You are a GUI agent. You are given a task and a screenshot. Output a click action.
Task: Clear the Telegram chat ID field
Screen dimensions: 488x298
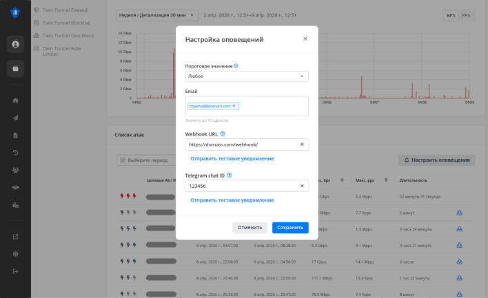coord(302,186)
